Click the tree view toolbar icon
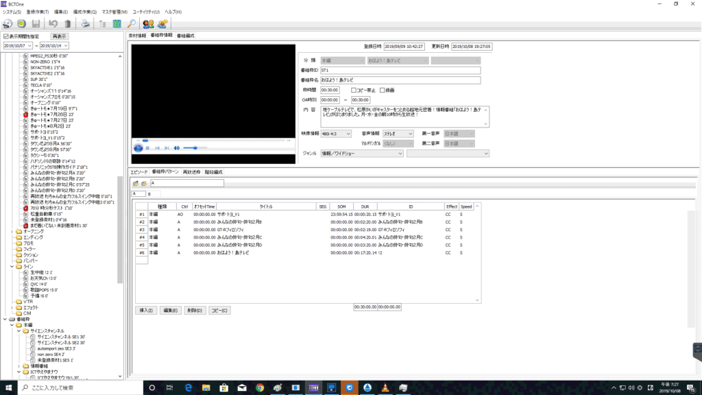The height and width of the screenshot is (395, 702). [x=103, y=24]
